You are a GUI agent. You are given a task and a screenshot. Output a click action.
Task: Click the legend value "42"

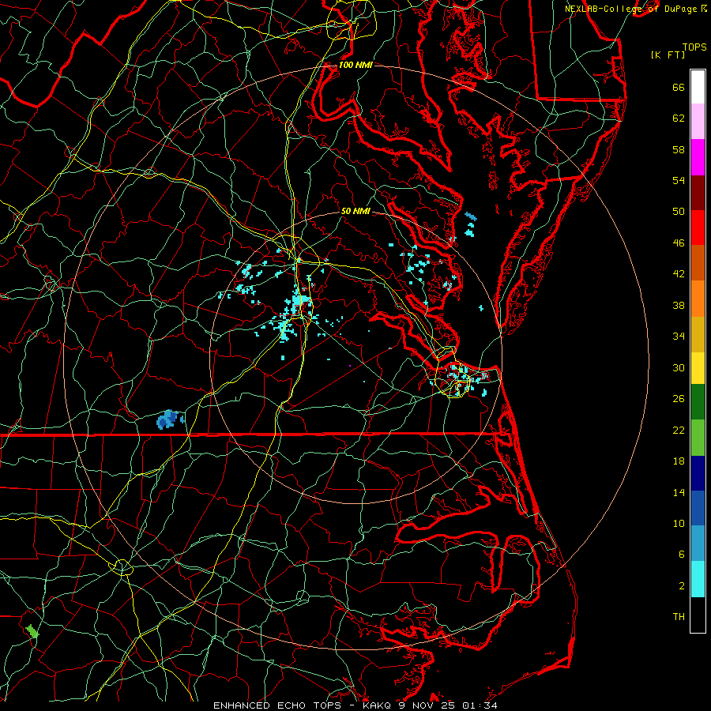click(679, 273)
